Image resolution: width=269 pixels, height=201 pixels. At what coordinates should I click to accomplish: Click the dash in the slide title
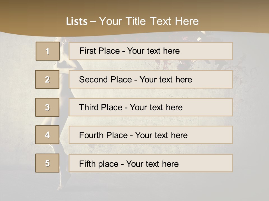tap(93, 22)
